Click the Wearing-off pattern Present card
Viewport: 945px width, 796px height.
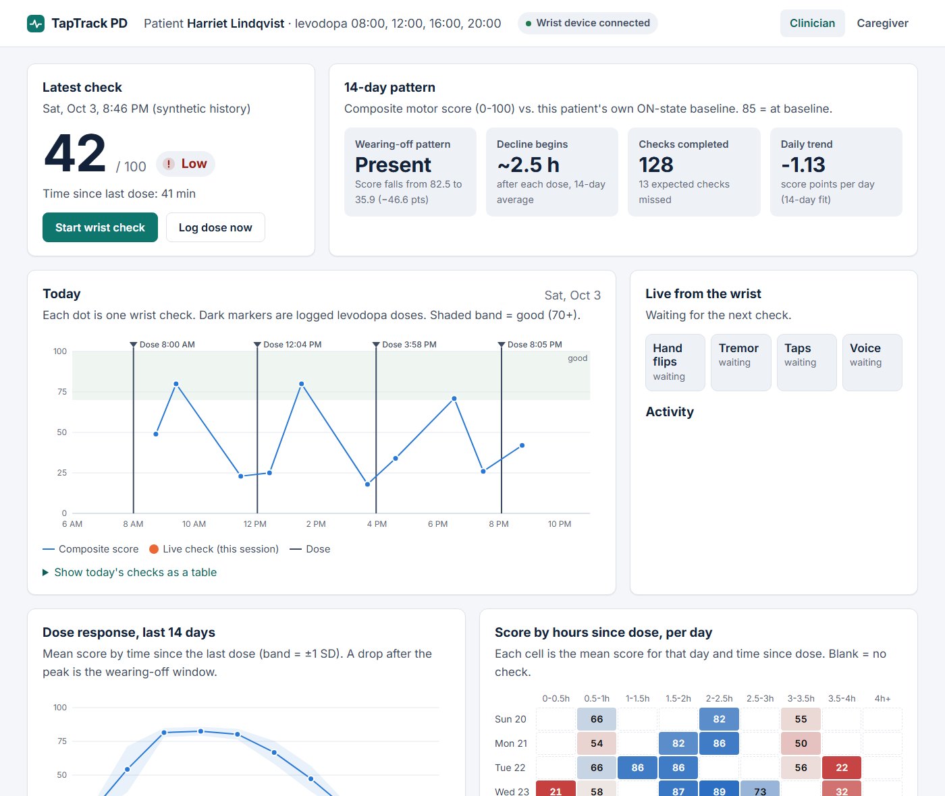[410, 172]
